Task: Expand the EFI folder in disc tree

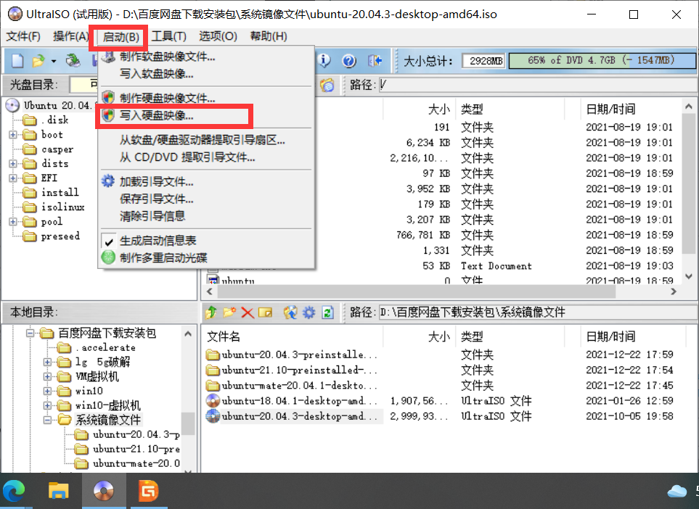Action: click(13, 178)
